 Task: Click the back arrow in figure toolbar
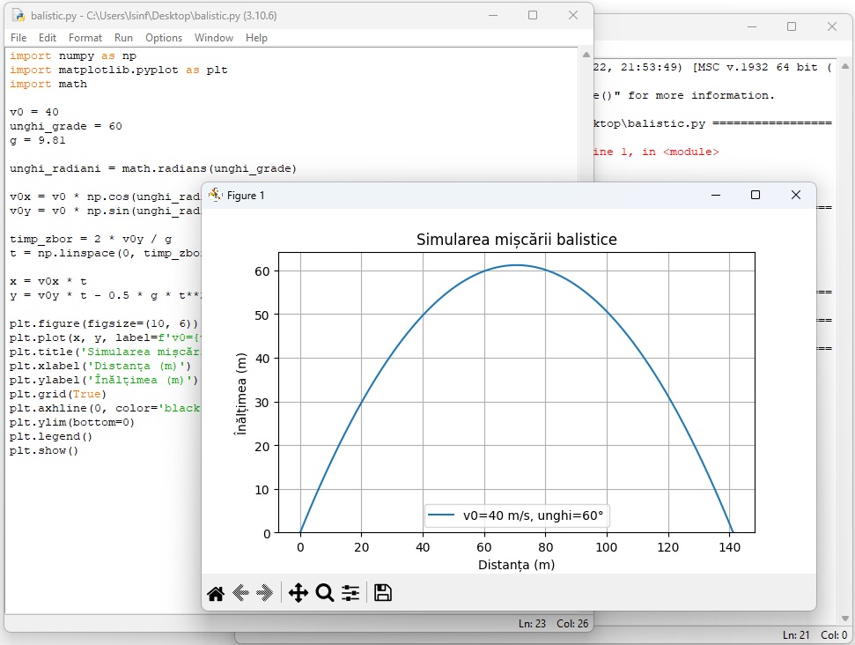click(240, 593)
